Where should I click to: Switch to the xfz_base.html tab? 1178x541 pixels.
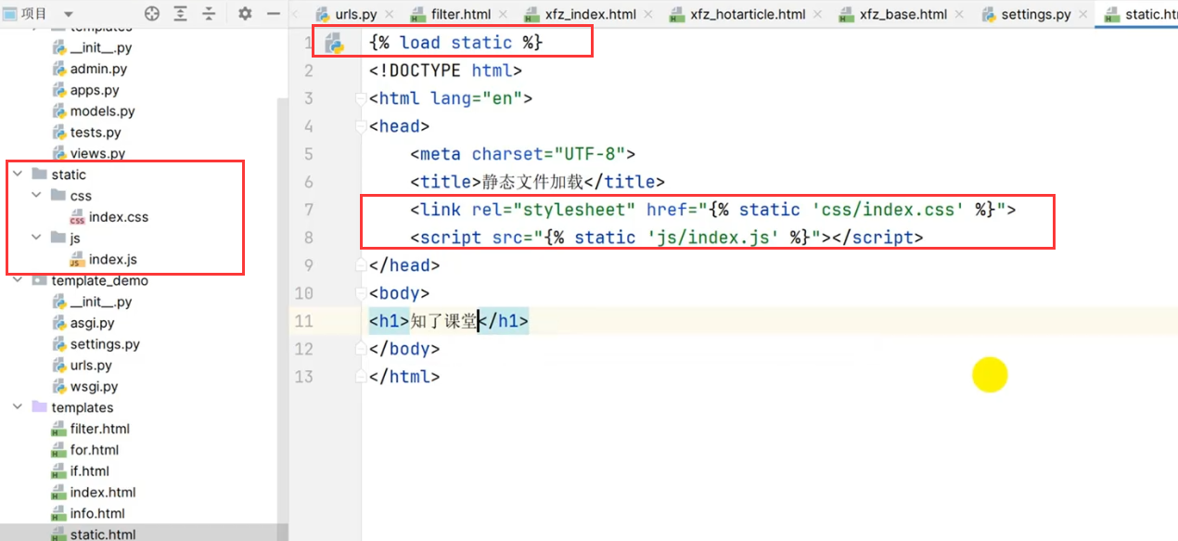(x=902, y=15)
